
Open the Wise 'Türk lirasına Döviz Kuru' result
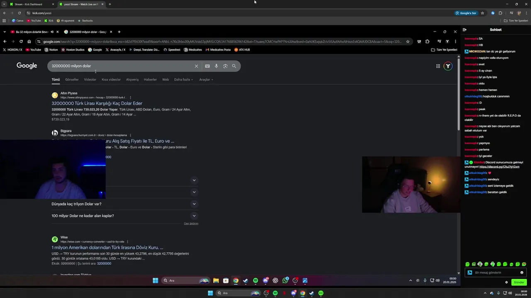[x=107, y=248]
